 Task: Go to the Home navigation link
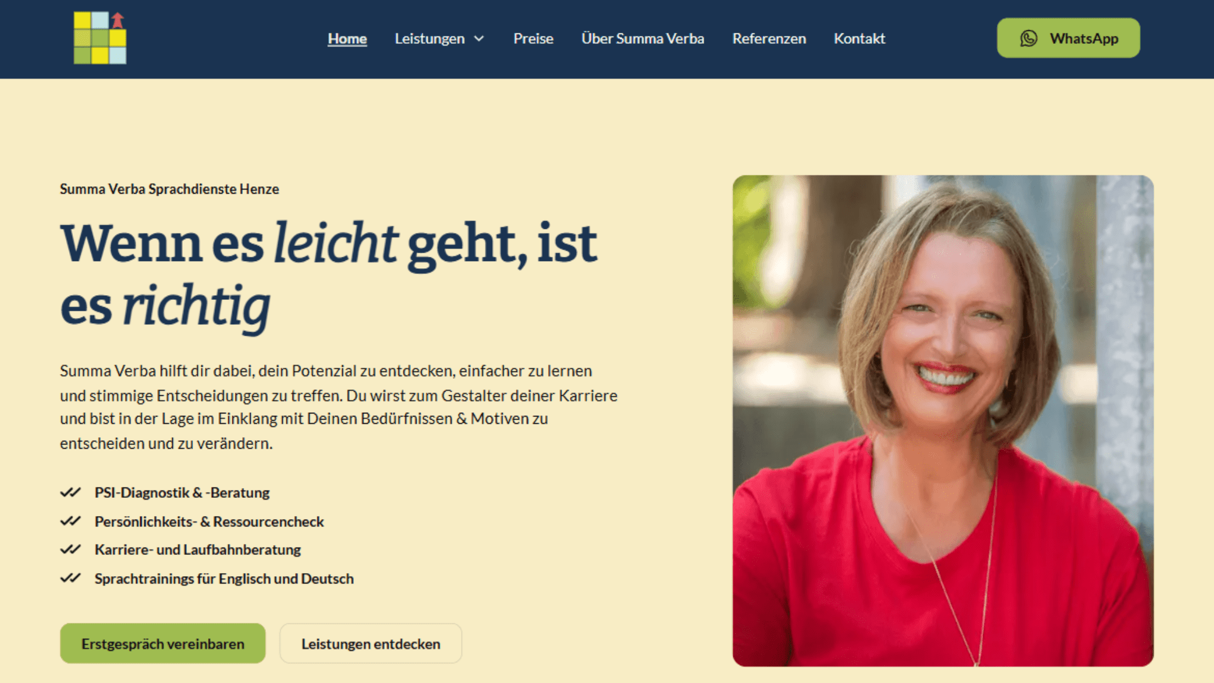coord(347,38)
